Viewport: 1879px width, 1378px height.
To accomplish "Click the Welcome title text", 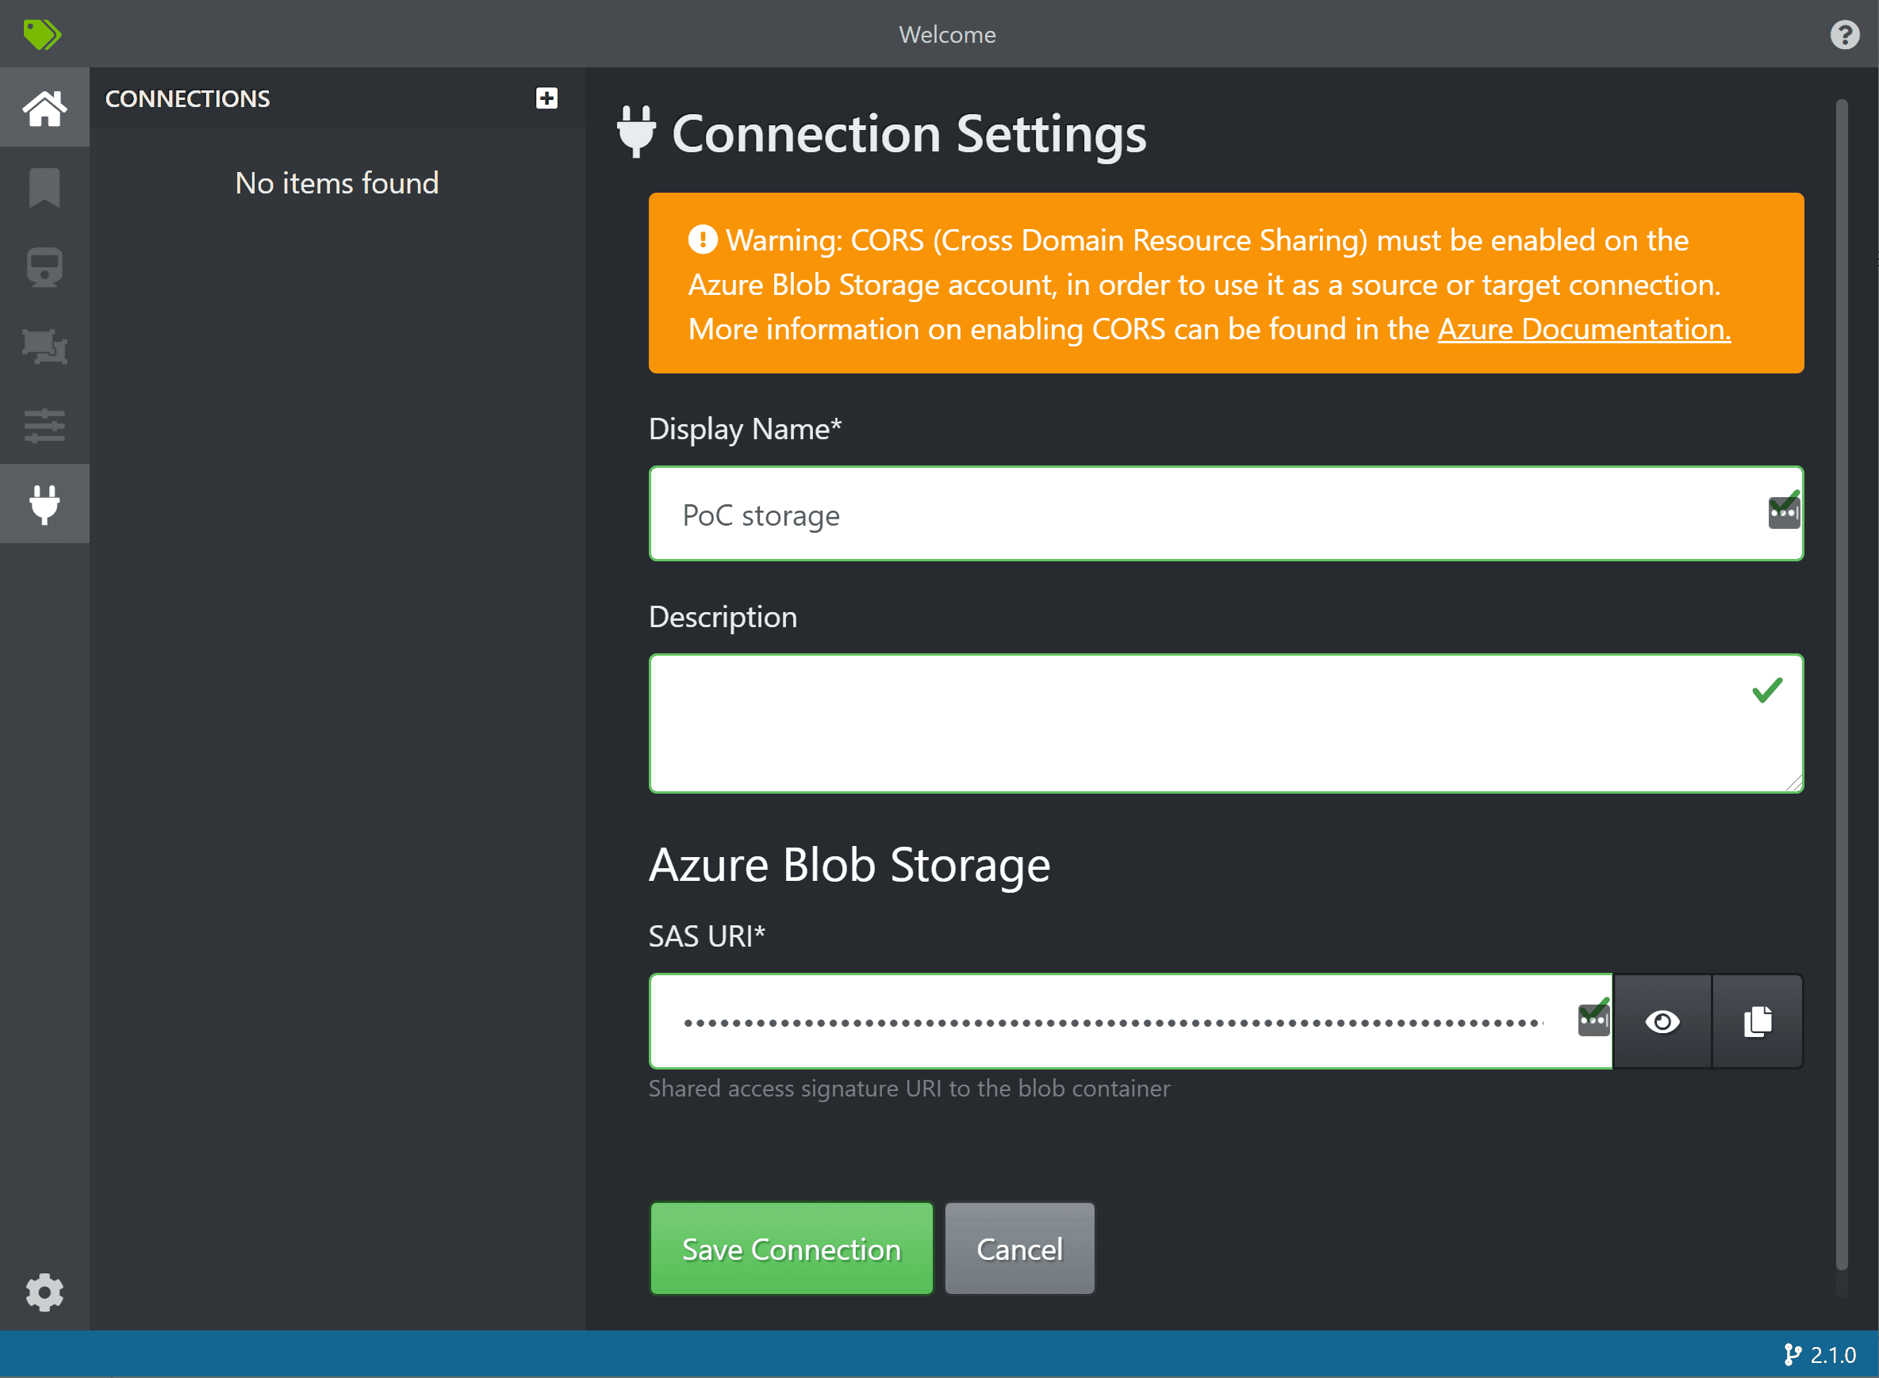I will tap(947, 34).
